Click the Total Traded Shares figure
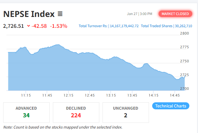The image size is (198, 133). coord(183,26)
